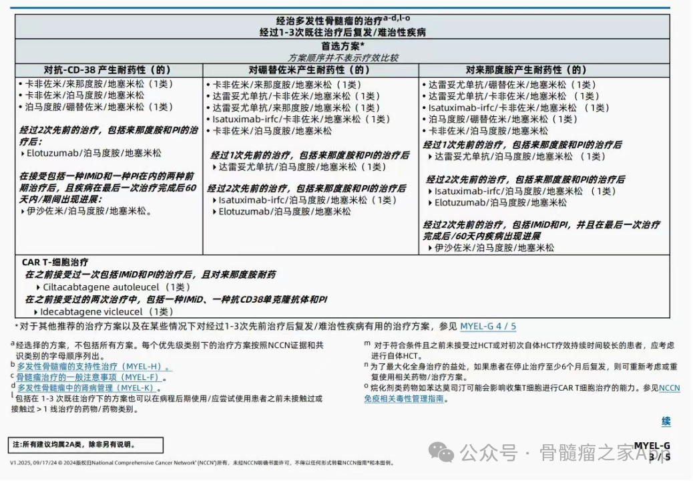The height and width of the screenshot is (481, 693).
Task: Click column header 对抗-CD-38 产生耐药性（的）
Action: pyautogui.click(x=107, y=70)
